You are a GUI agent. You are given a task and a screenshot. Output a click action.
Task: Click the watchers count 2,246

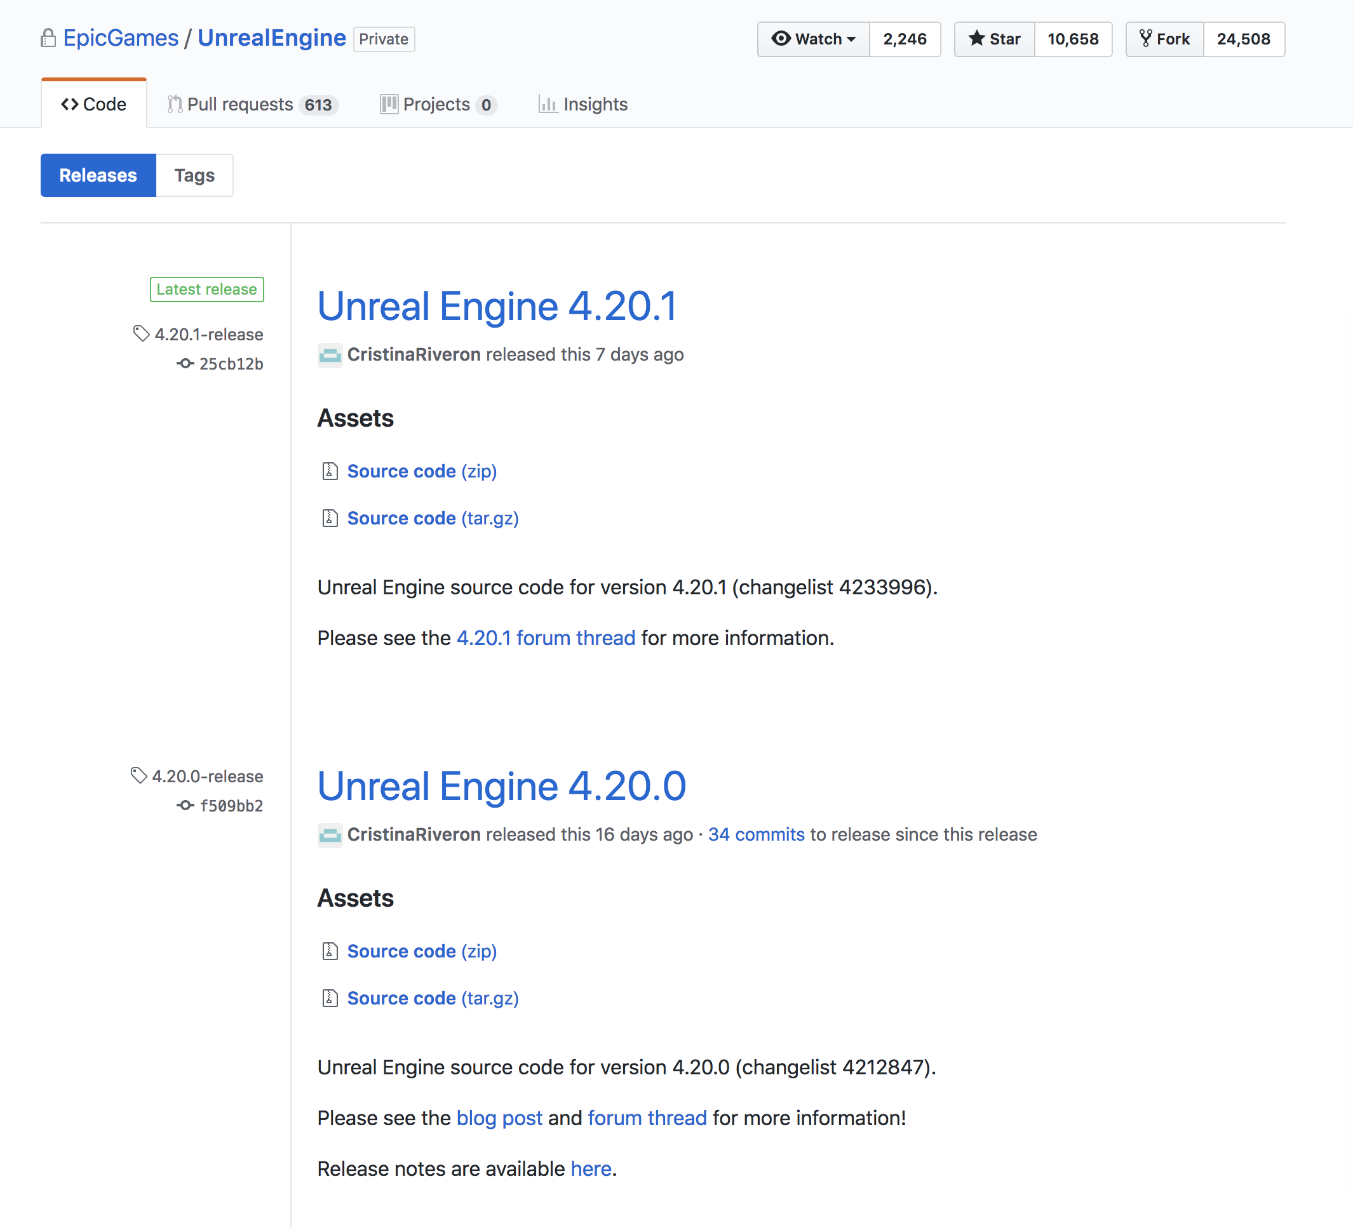(x=905, y=39)
